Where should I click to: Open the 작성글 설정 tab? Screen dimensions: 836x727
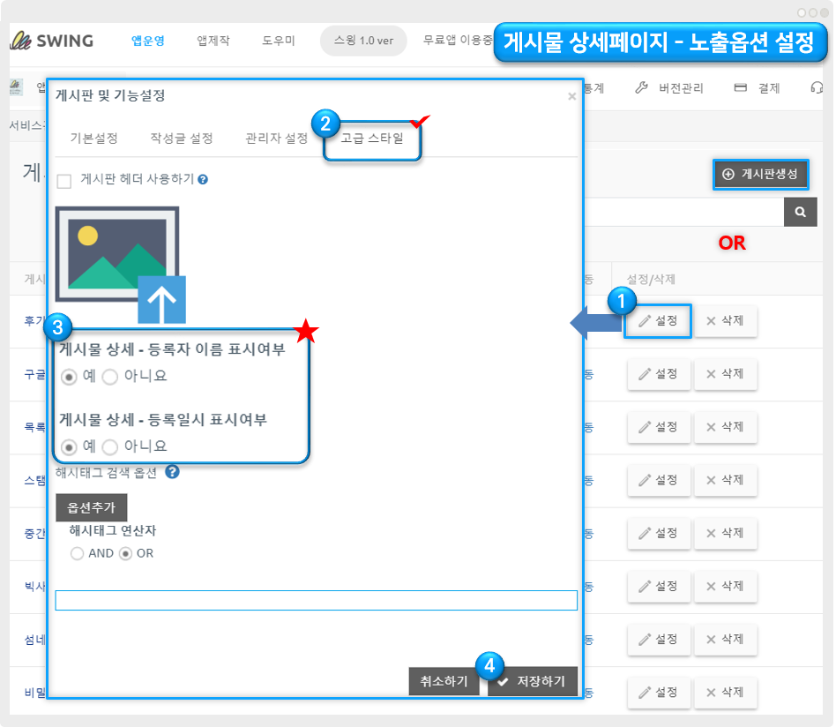click(182, 139)
